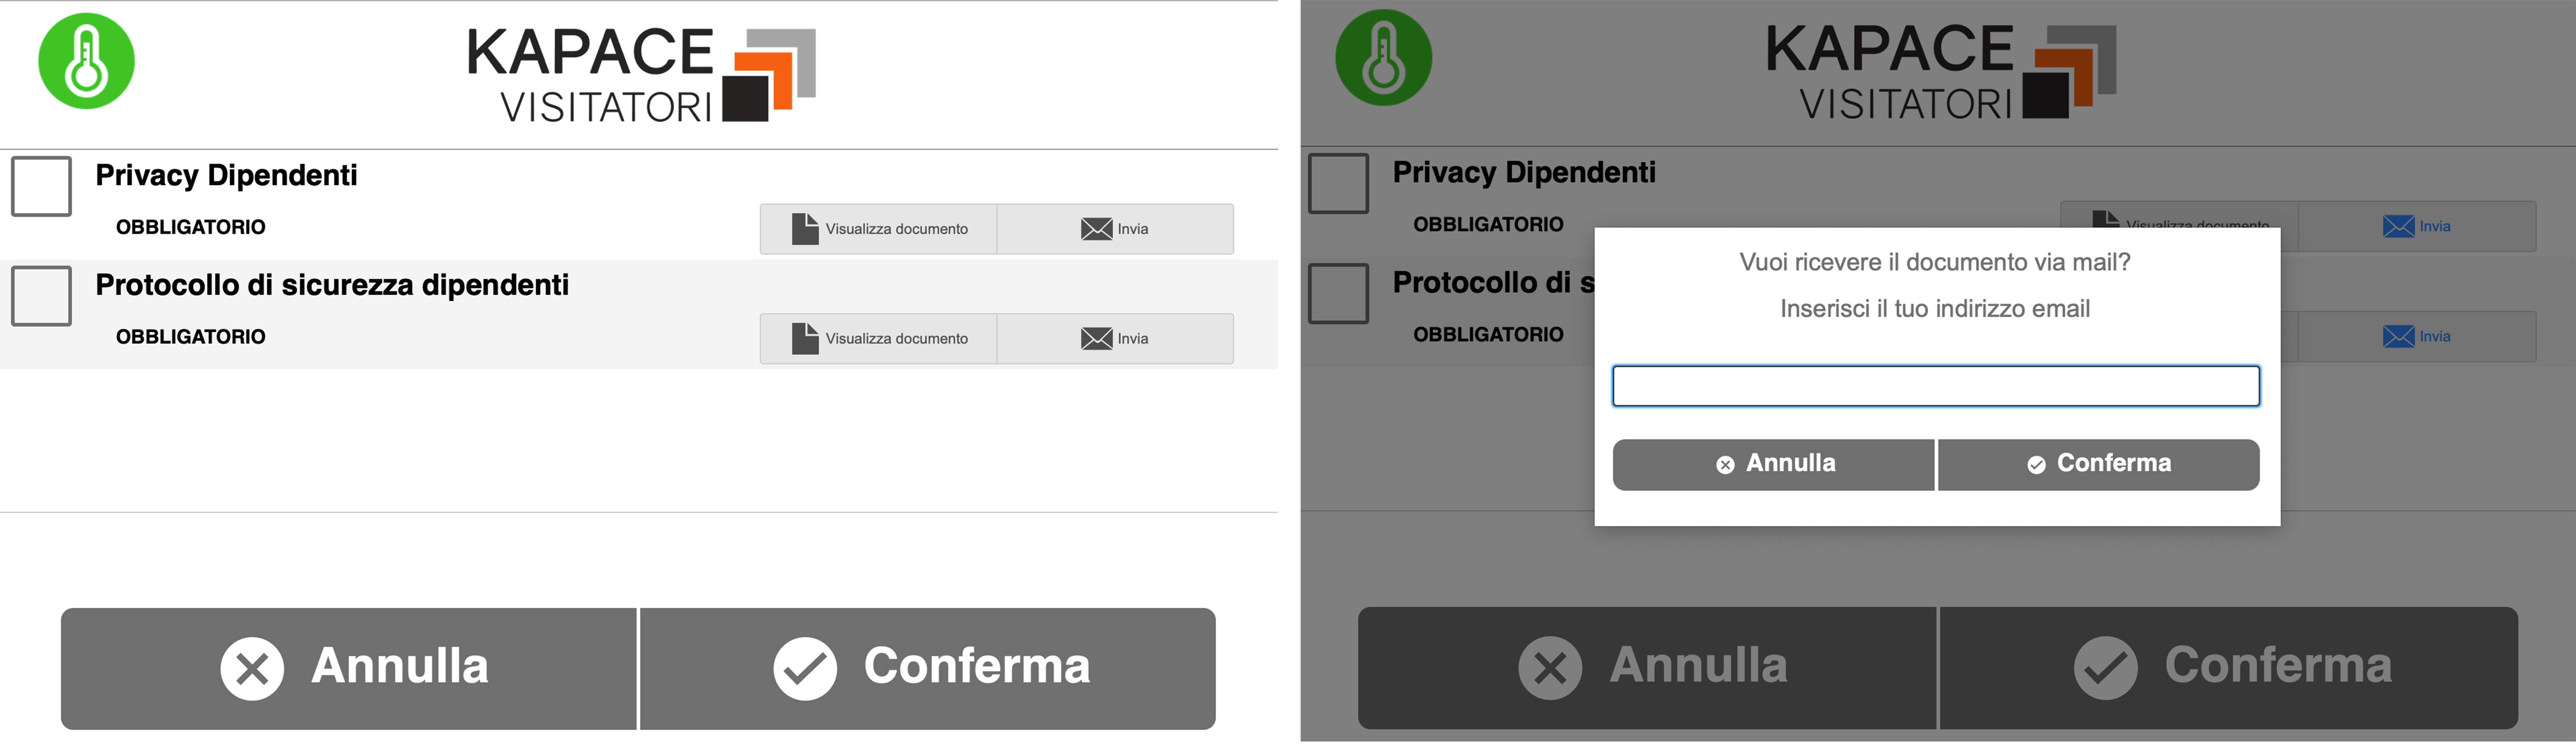Click the large Conferma button in left panel
The width and height of the screenshot is (2576, 753).
928,668
